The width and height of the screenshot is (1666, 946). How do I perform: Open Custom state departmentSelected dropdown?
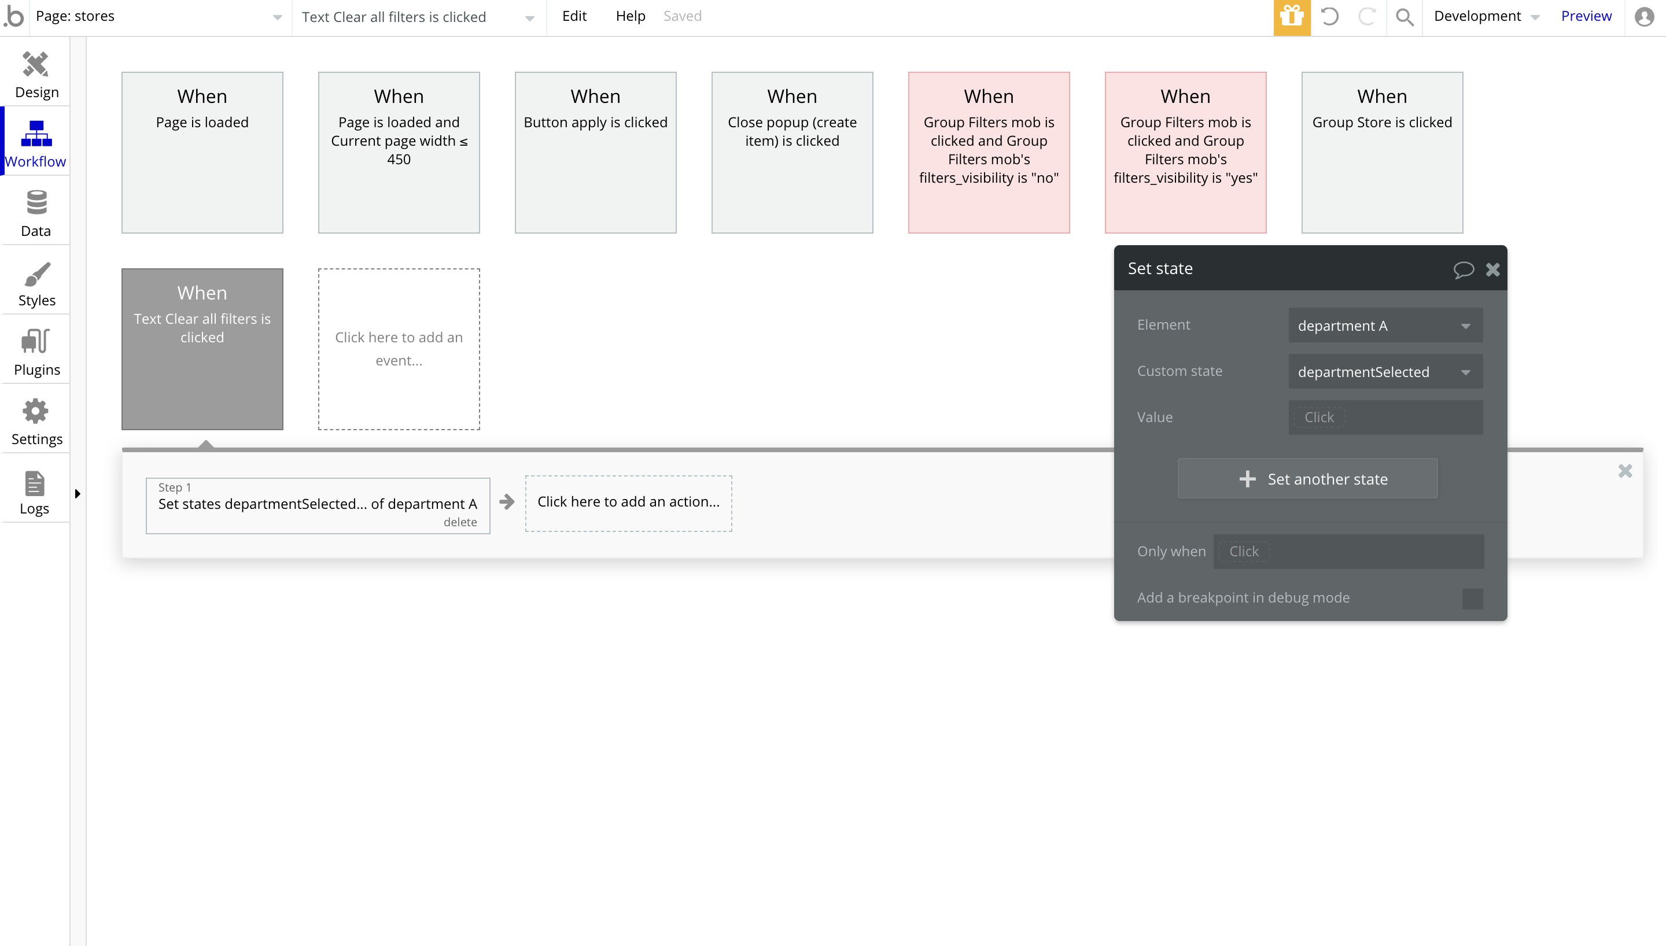(1385, 372)
